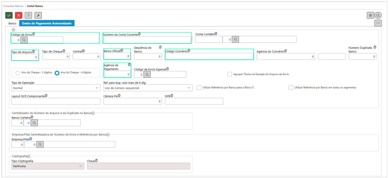Viewport: 389px width, 178px height.
Task: Click the info icon beside Código de Envio label
Action: pyautogui.click(x=33, y=34)
